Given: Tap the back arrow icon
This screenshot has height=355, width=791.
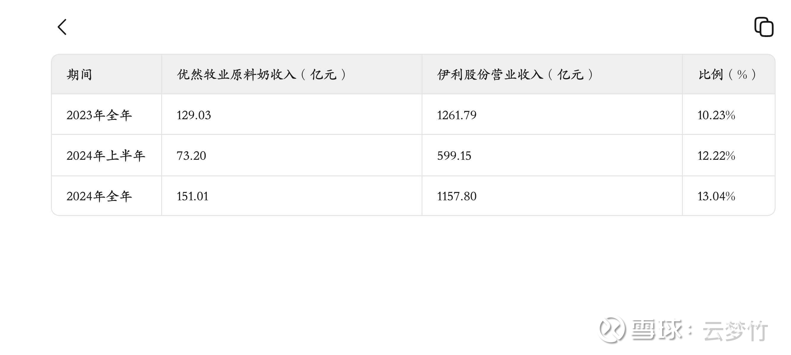Looking at the screenshot, I should coord(62,27).
